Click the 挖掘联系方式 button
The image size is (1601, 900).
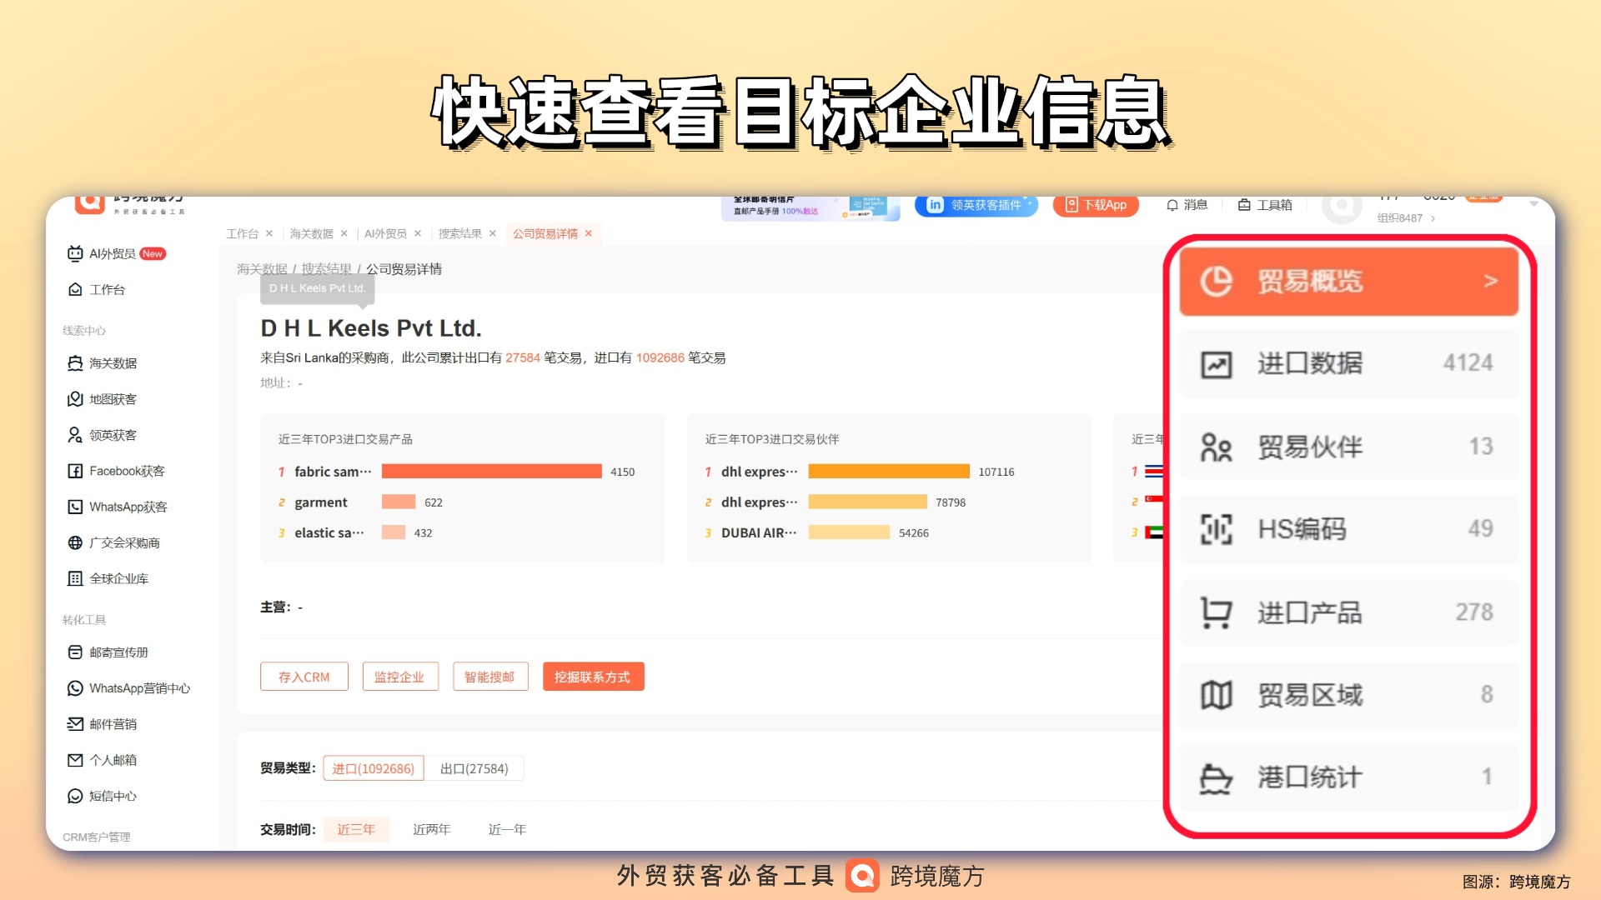coord(593,677)
